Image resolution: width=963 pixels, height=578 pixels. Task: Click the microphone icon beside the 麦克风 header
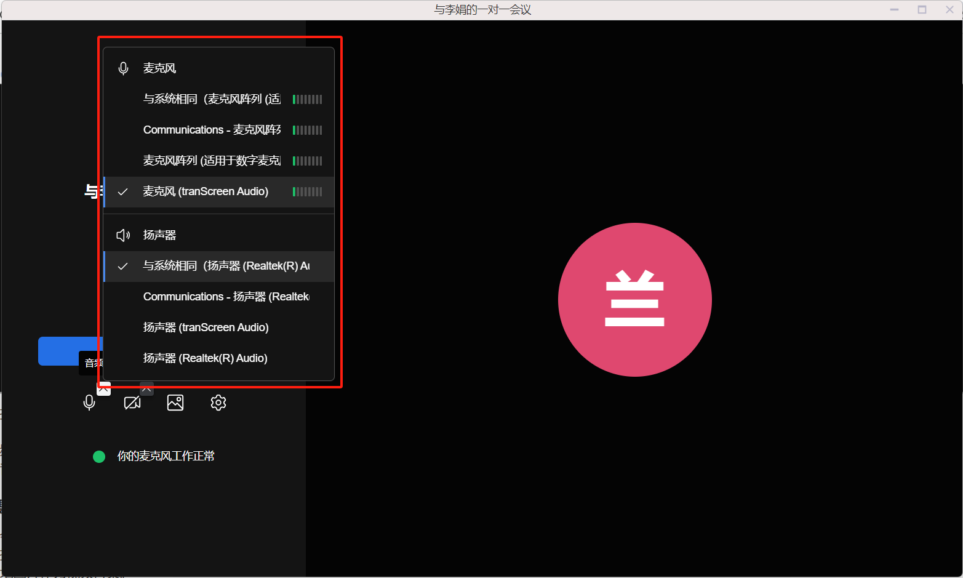tap(123, 68)
